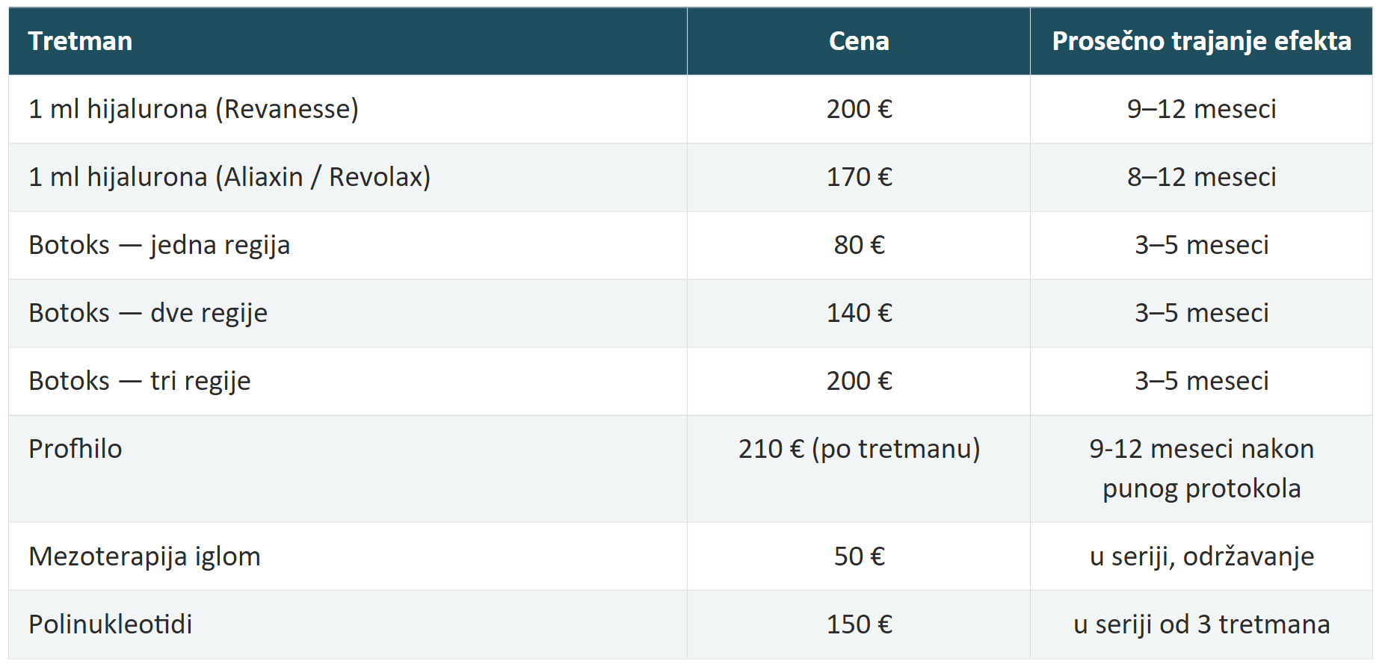Click the 8–12 meseci duration cell
Viewport: 1385px width, 670px height.
[1201, 177]
